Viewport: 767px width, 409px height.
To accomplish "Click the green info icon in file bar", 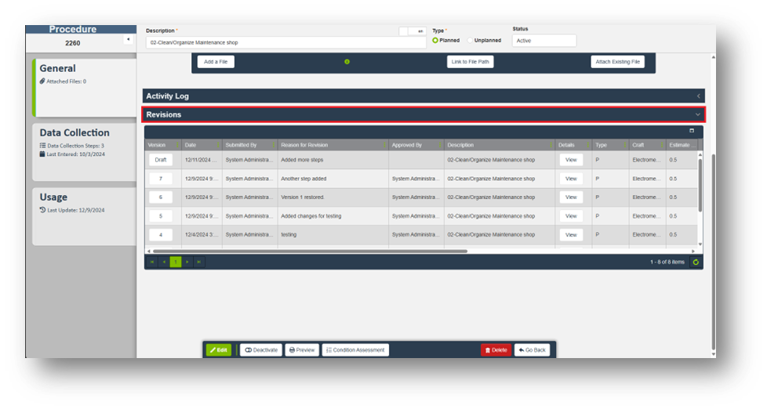I will [x=347, y=62].
